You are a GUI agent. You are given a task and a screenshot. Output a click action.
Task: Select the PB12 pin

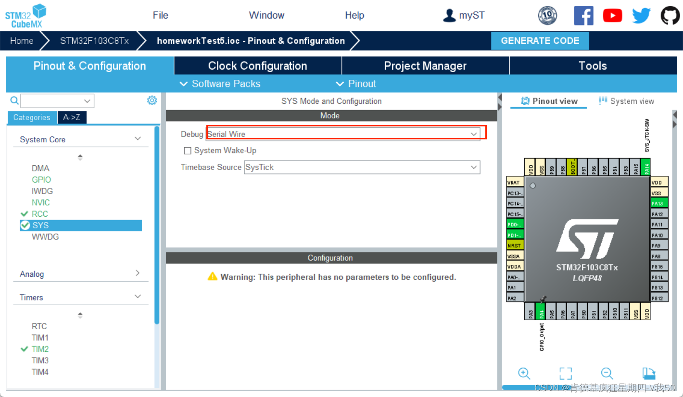(659, 298)
